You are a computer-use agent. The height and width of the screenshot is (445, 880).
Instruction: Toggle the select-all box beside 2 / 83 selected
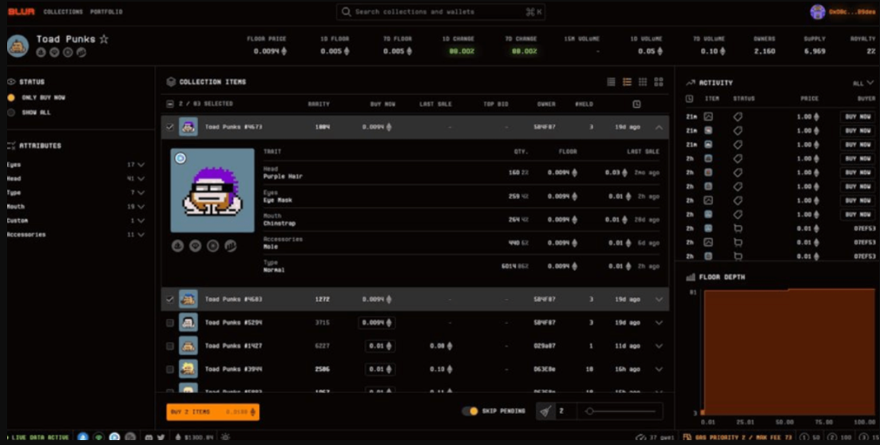click(170, 104)
